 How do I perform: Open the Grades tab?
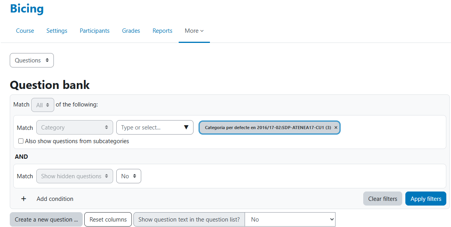point(131,31)
